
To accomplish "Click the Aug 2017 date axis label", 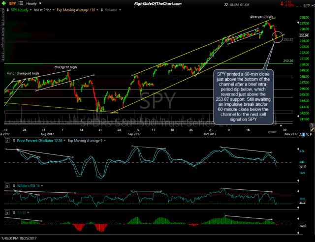I will [x=47, y=134].
